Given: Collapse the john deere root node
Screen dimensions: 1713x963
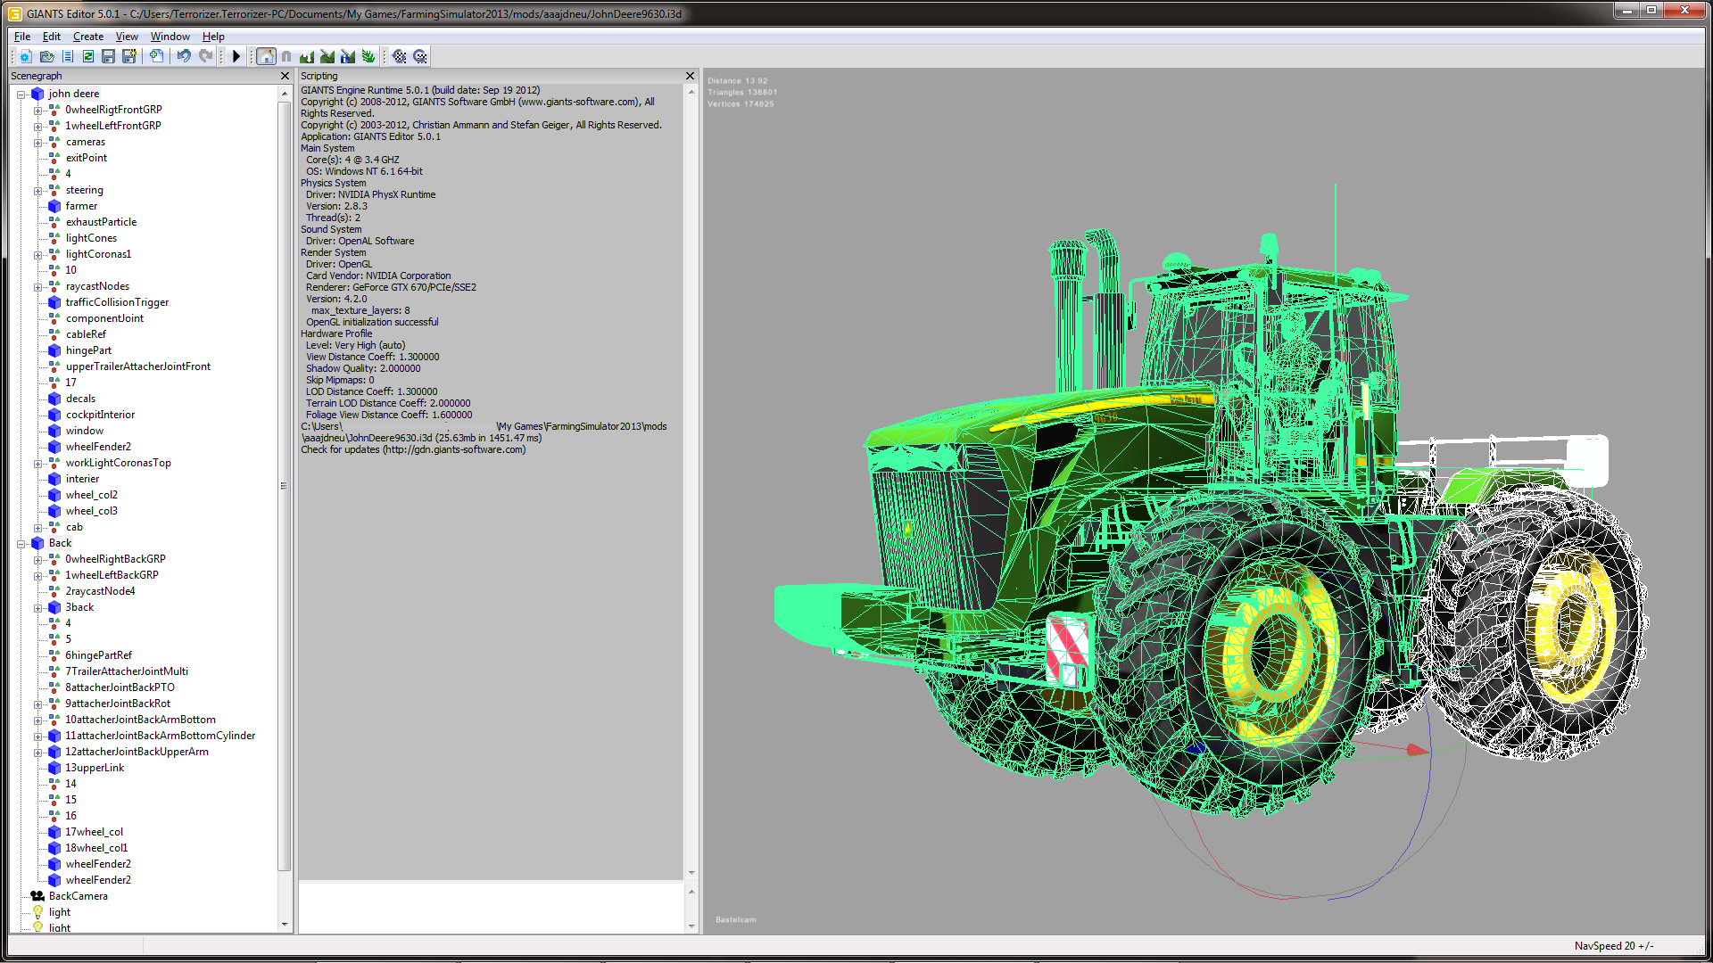Looking at the screenshot, I should tap(21, 95).
